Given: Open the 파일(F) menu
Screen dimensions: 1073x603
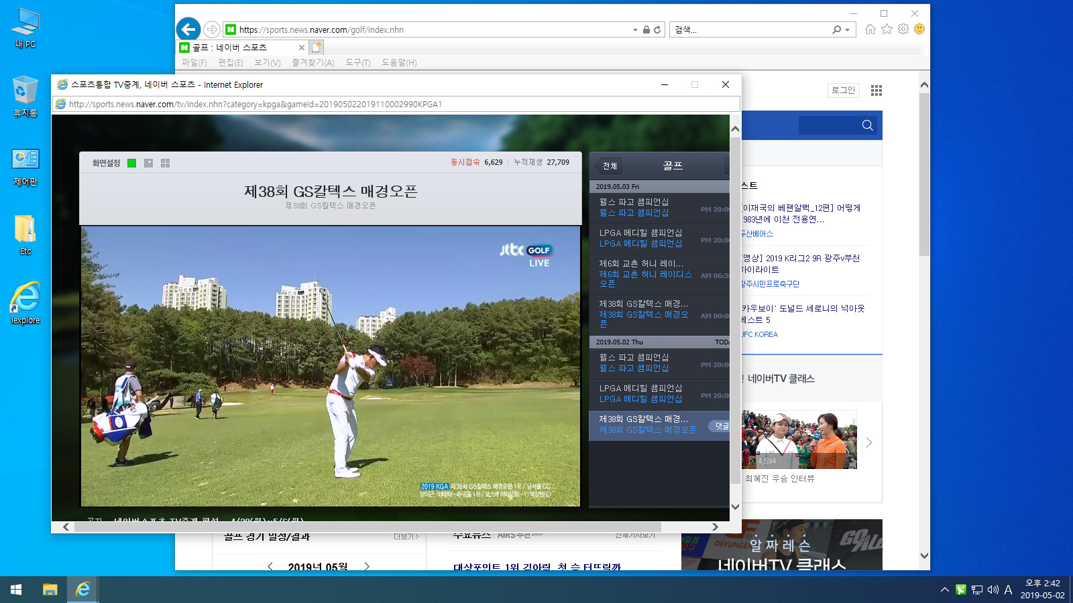Looking at the screenshot, I should tap(194, 62).
